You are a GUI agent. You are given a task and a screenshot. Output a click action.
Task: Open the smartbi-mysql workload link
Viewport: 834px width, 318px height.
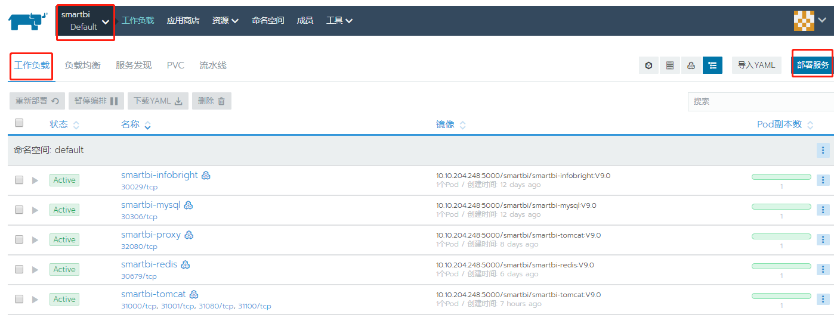150,205
